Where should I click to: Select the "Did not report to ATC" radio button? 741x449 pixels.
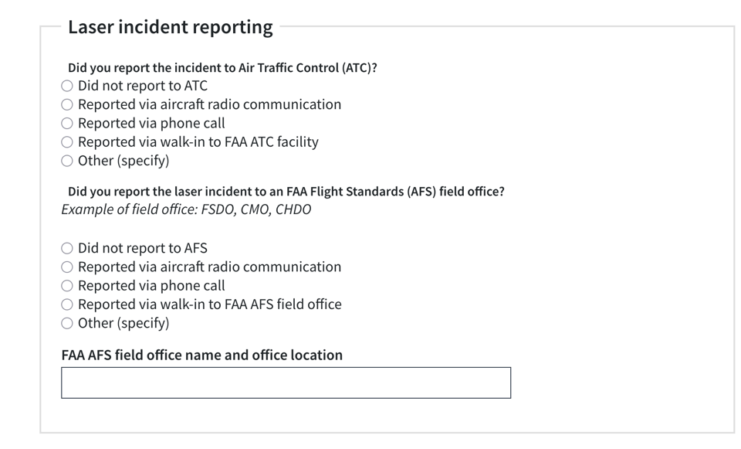(x=67, y=86)
